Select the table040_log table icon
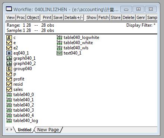This screenshot has height=138, width=164. 9,121
